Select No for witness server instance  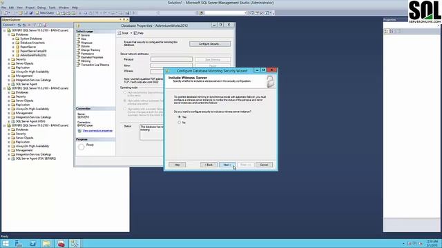click(x=180, y=123)
